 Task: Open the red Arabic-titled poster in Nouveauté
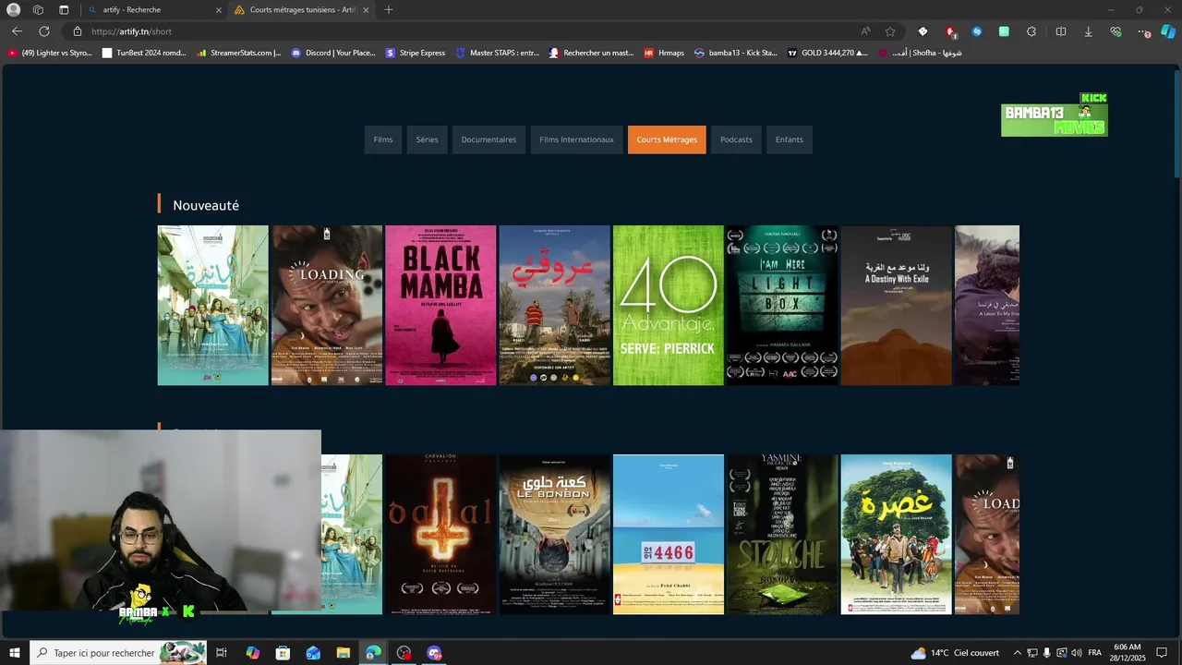554,305
